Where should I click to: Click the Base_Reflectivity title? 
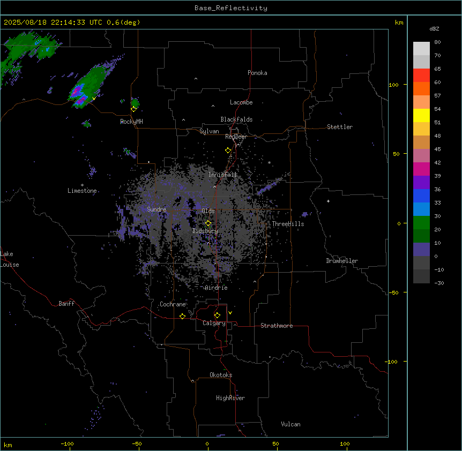231,8
